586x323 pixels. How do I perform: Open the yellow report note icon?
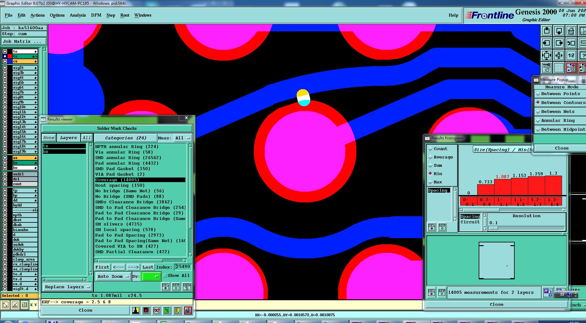coord(177,310)
